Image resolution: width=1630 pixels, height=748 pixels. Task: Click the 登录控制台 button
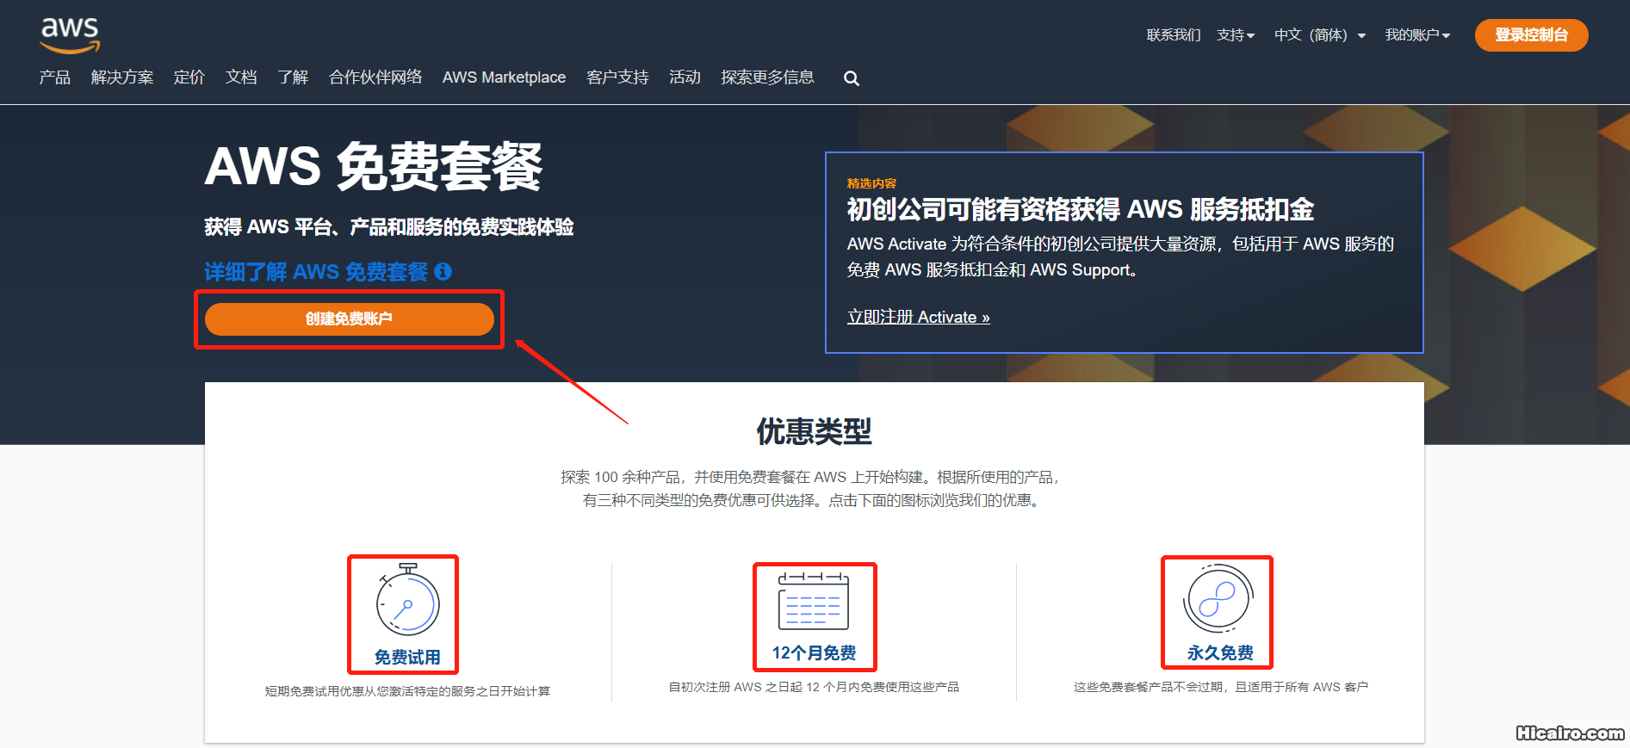[1531, 35]
